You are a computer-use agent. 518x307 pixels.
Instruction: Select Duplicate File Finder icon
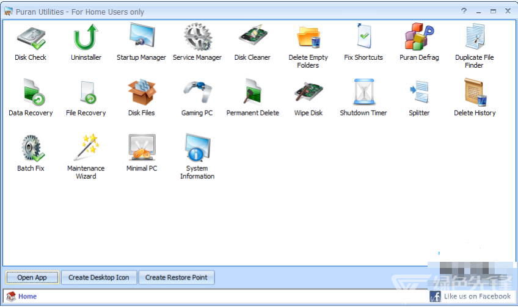click(x=475, y=36)
